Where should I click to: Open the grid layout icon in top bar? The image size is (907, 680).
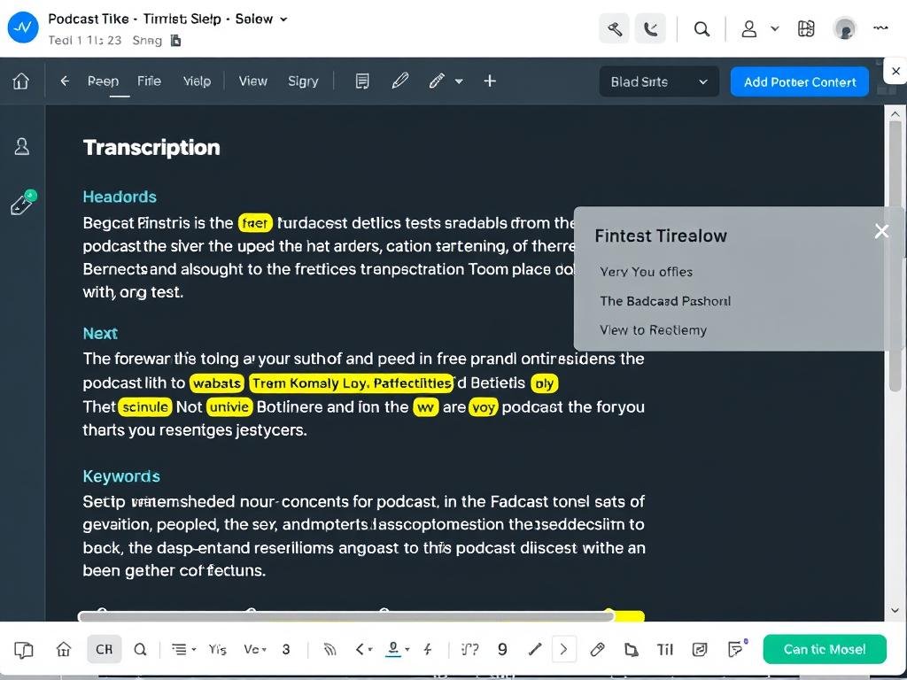[x=806, y=28]
